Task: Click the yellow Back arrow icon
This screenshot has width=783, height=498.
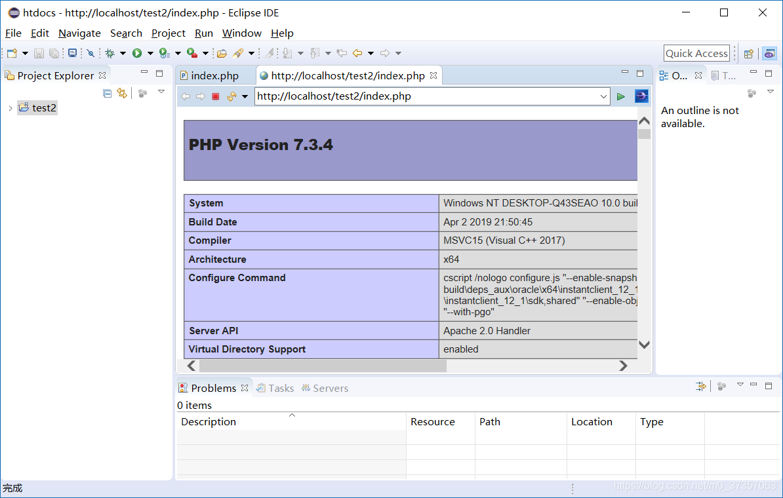Action: point(357,53)
